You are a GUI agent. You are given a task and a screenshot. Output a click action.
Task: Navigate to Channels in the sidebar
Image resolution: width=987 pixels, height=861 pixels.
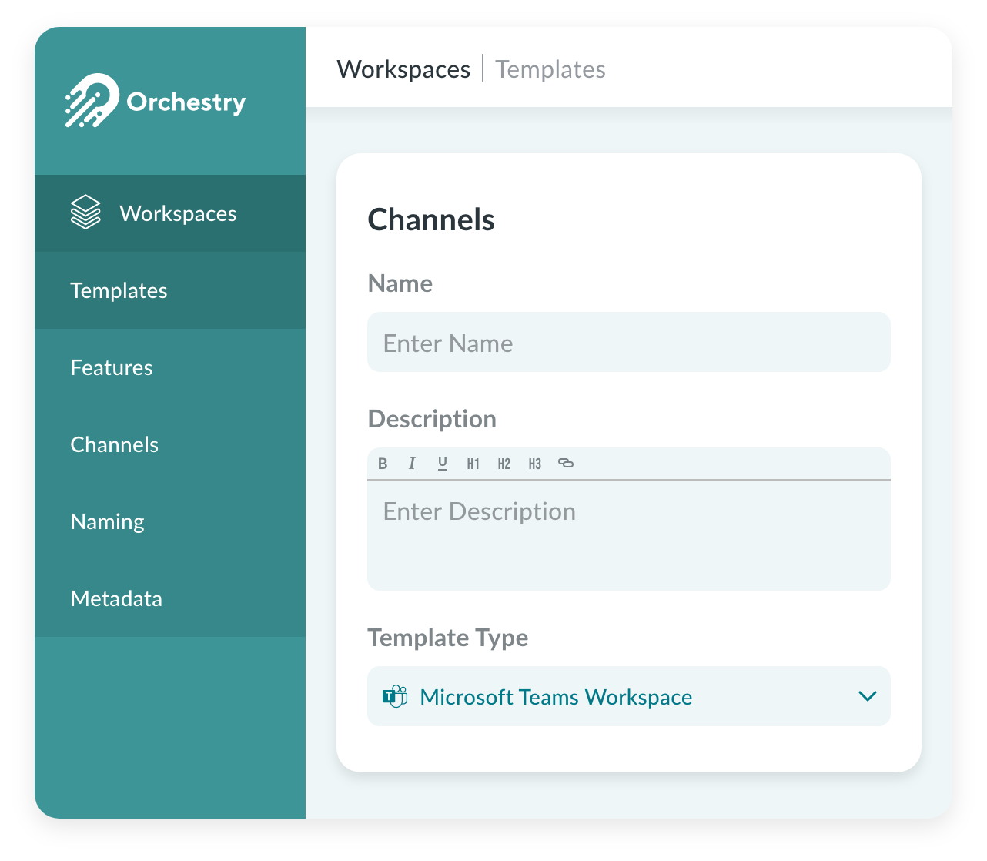point(114,444)
